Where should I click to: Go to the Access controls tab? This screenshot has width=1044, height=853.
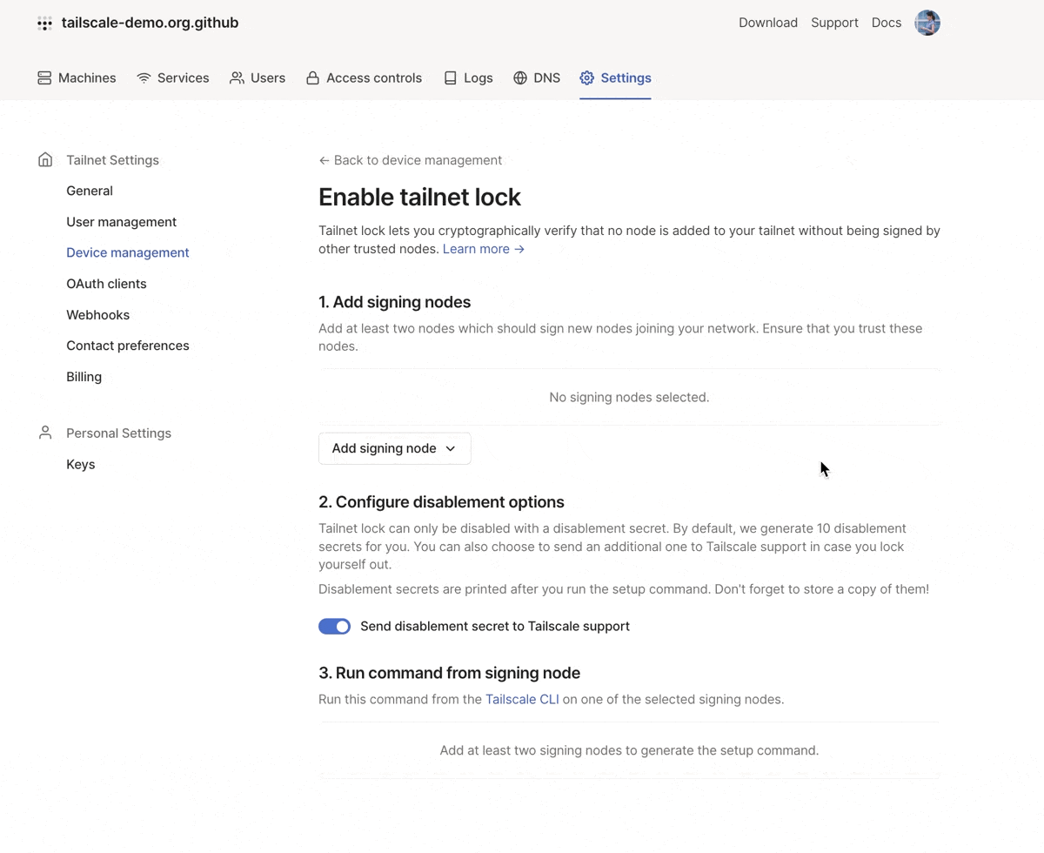coord(364,78)
